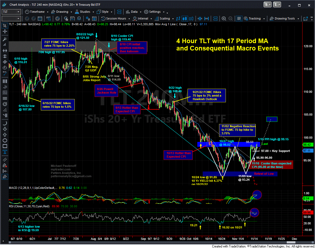Viewport: 315px width, 248px height.
Task: Click the Drawing Tools button
Action: pyautogui.click(x=282, y=19)
